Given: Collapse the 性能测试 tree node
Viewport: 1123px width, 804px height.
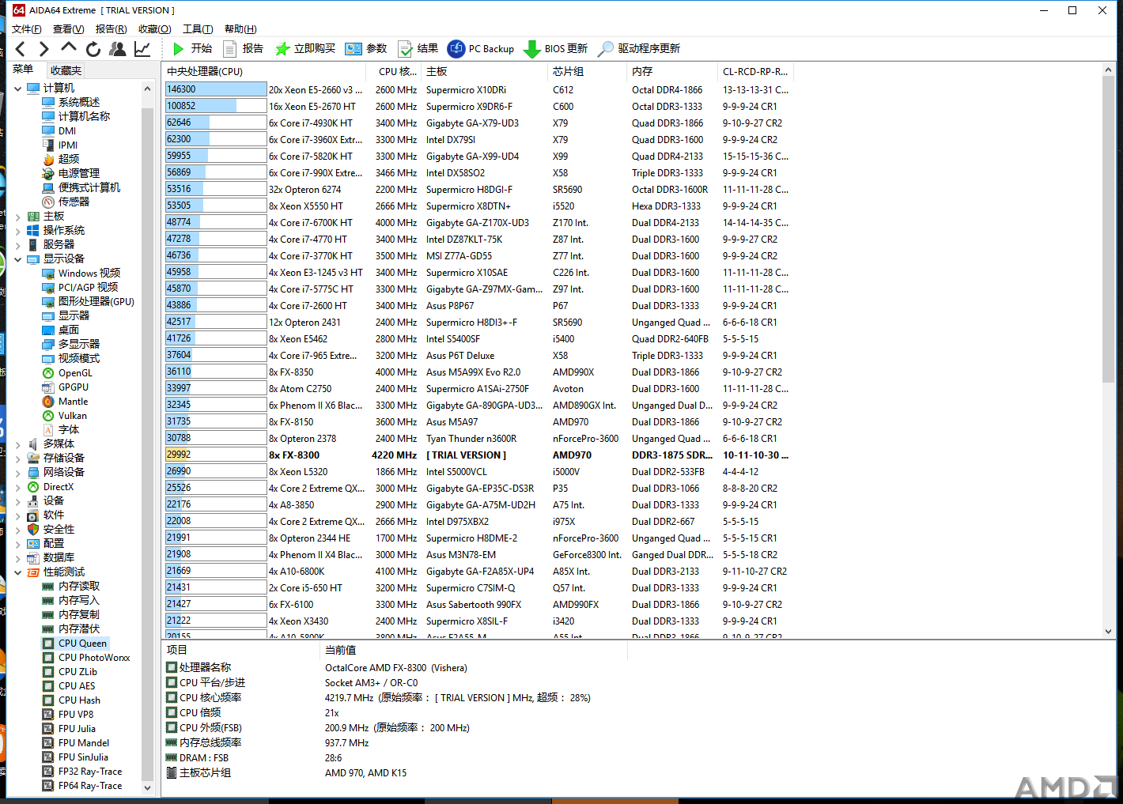Looking at the screenshot, I should point(17,572).
